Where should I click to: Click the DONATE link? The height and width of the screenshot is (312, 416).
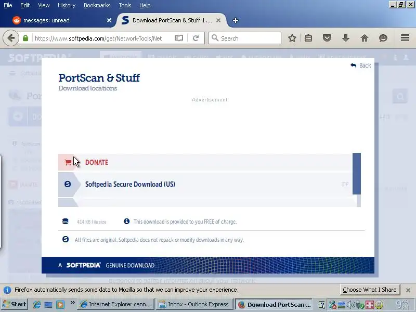pyautogui.click(x=97, y=162)
